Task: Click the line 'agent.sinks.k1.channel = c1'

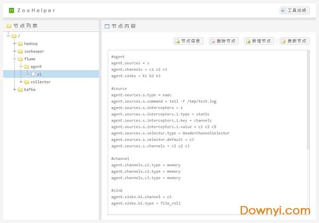Action: point(141,197)
